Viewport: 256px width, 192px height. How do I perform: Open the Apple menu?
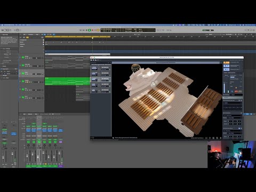click(x=2, y=25)
